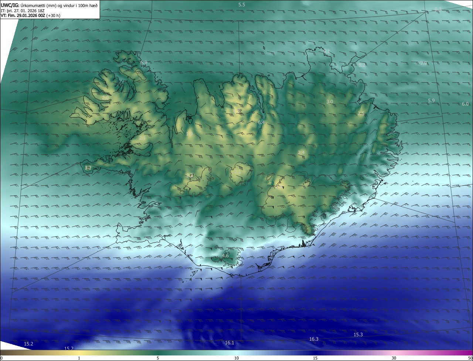Click the map value label '5.9'
This screenshot has width=473, height=361.
pyautogui.click(x=431, y=100)
